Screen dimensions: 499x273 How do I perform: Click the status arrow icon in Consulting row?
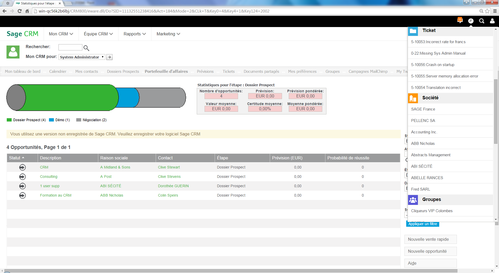point(23,177)
